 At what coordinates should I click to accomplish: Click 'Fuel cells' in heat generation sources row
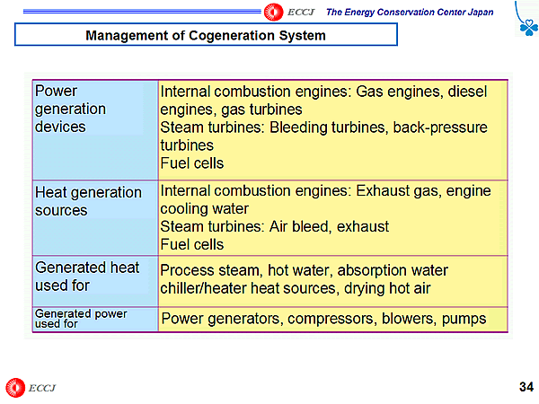tap(192, 244)
